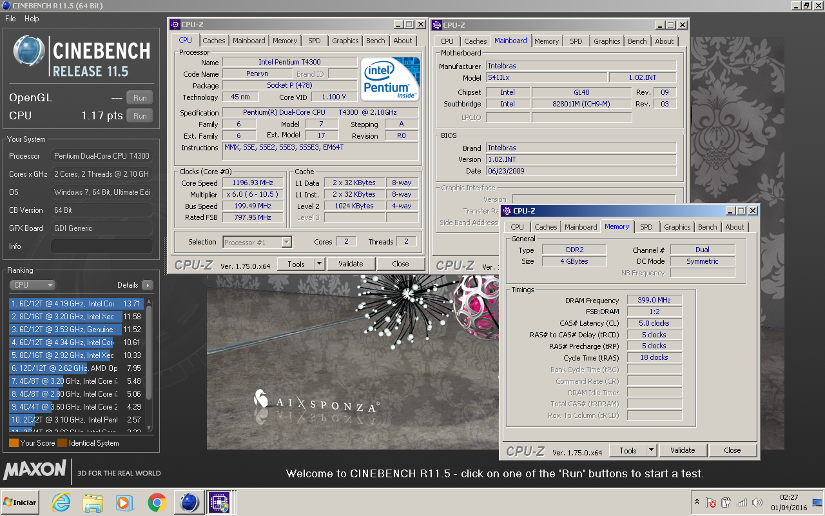Click Validate in CPU tab window

[x=351, y=264]
